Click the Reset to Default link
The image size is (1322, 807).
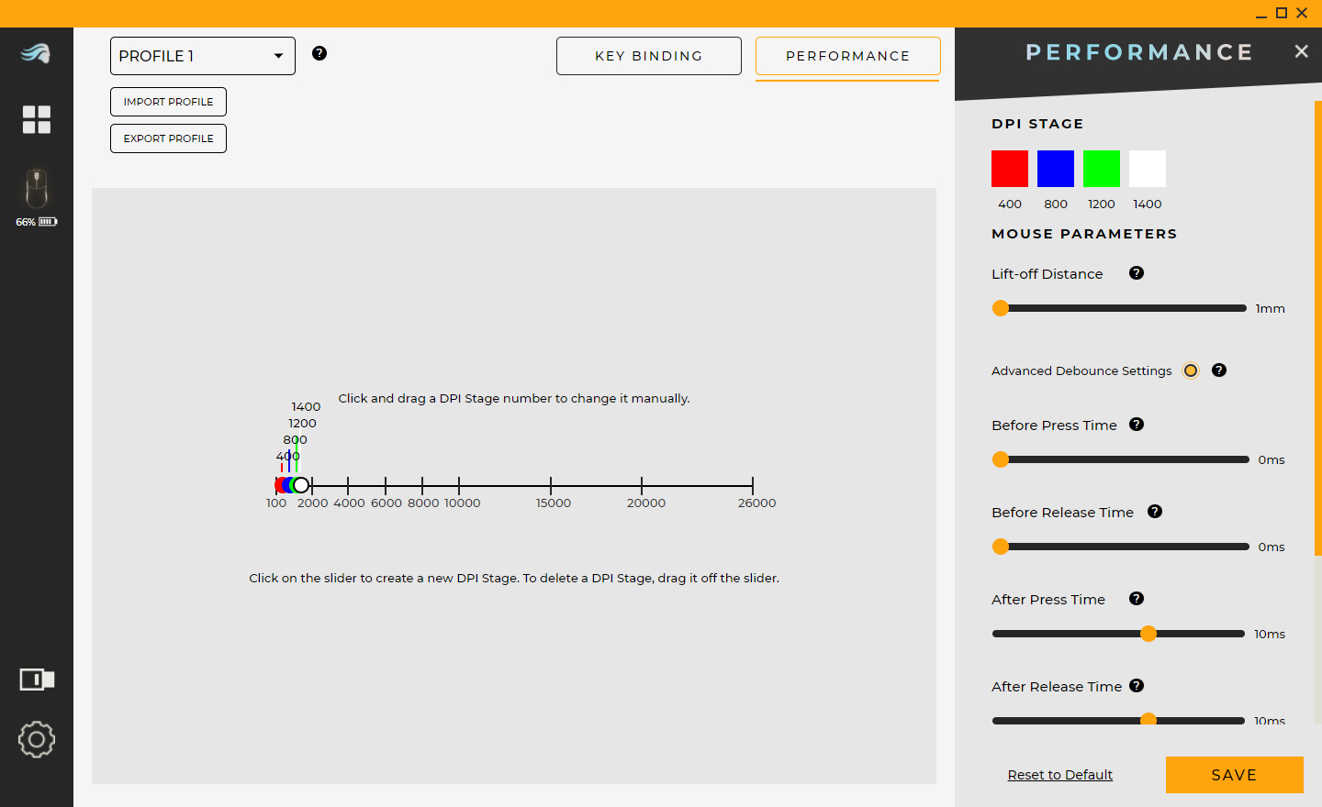pyautogui.click(x=1060, y=775)
